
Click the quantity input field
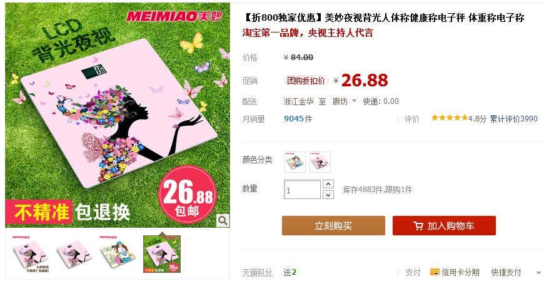[x=302, y=189]
